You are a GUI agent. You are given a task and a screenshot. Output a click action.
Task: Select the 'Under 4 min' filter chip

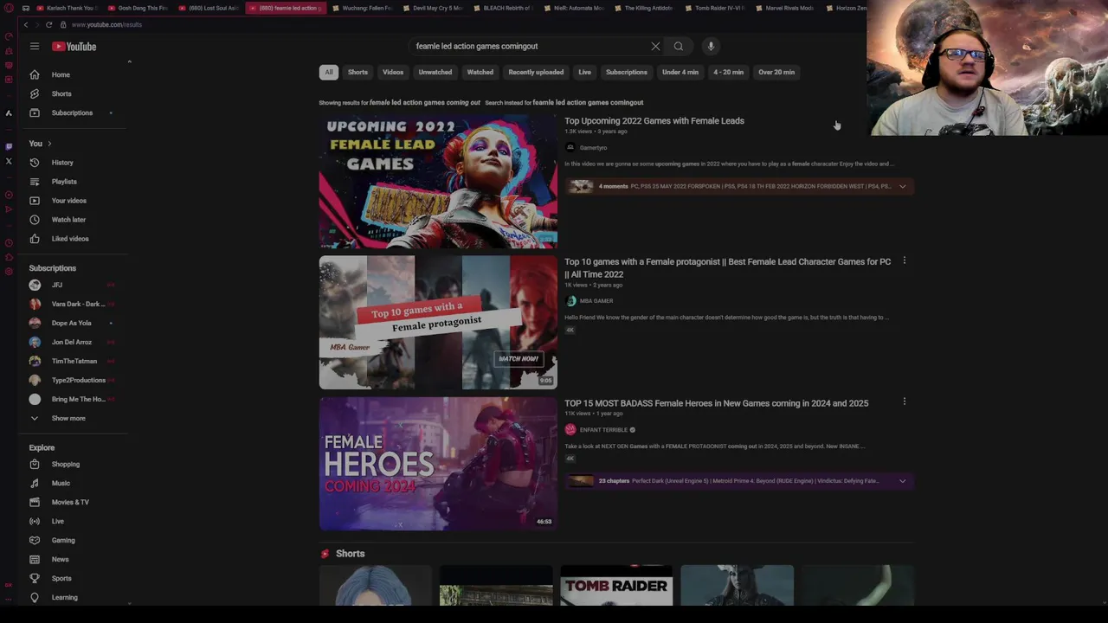point(680,72)
